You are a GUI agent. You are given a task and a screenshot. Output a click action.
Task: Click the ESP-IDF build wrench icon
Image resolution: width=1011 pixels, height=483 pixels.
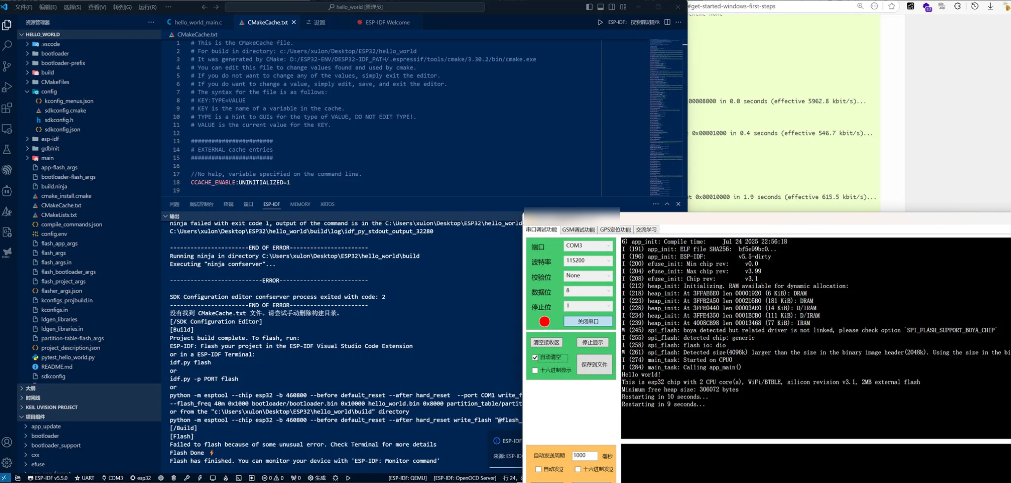(x=187, y=478)
